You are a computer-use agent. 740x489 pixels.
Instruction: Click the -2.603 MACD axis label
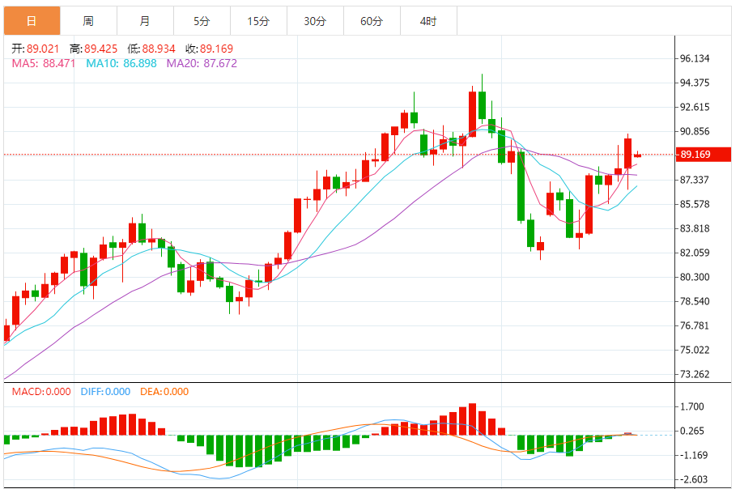point(692,479)
